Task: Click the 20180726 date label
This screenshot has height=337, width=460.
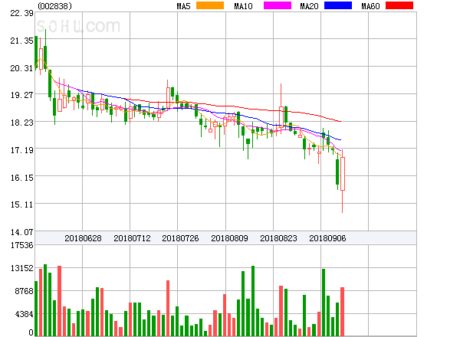Action: tap(180, 238)
